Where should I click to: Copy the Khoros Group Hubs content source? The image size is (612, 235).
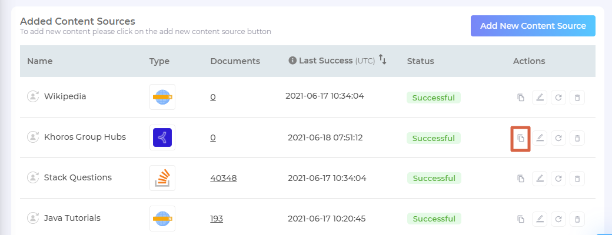pyautogui.click(x=520, y=138)
